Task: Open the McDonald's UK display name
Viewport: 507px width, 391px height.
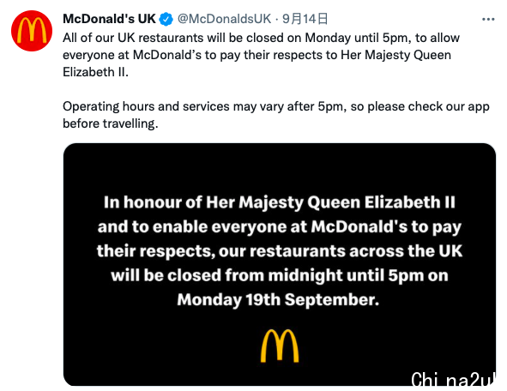Action: tap(109, 19)
